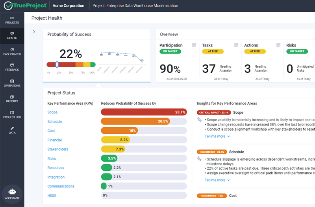
Task: Click the 90% participation value
Action: [170, 68]
